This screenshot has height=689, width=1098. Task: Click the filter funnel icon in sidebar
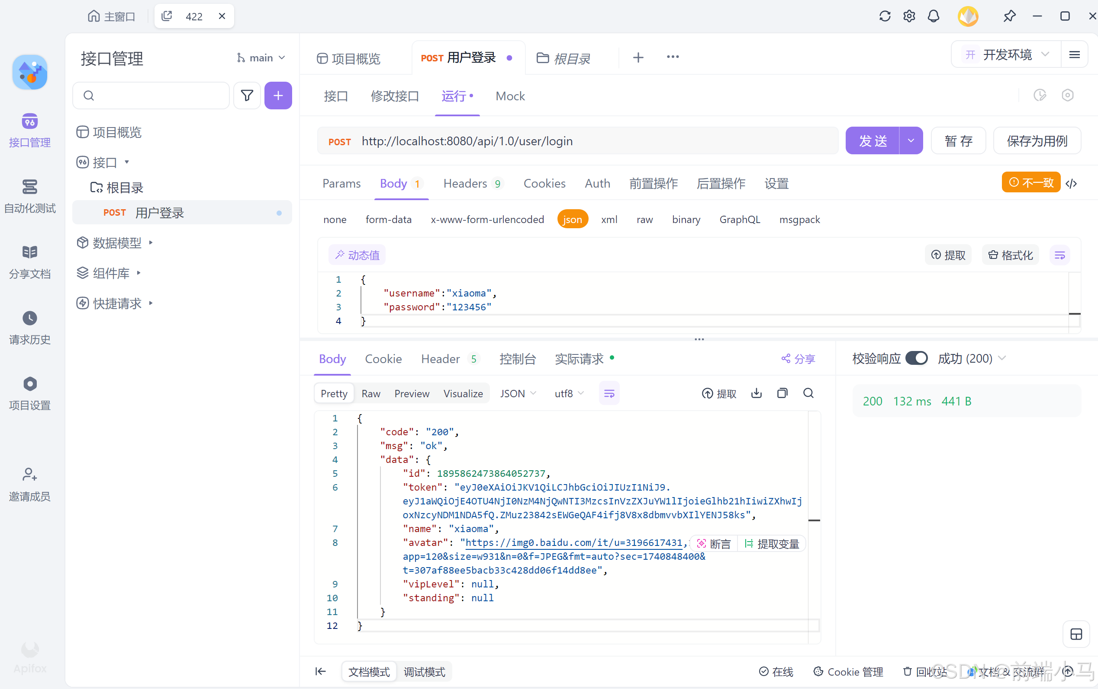tap(247, 95)
